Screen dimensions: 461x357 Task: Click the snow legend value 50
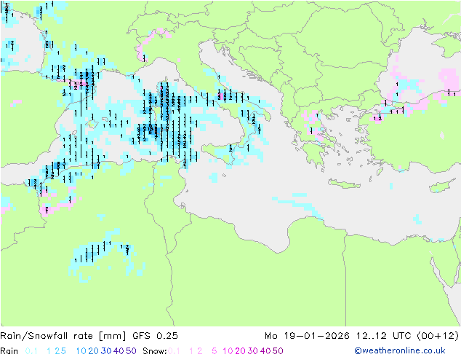click(278, 351)
